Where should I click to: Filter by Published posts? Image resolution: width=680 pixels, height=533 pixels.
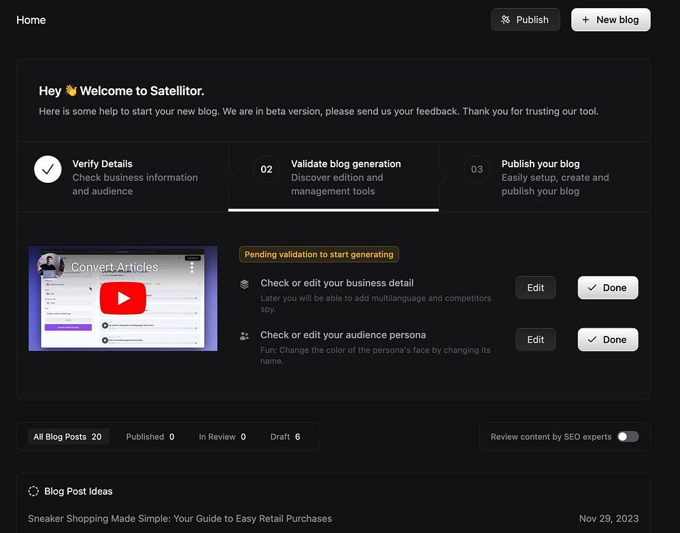[x=150, y=436]
